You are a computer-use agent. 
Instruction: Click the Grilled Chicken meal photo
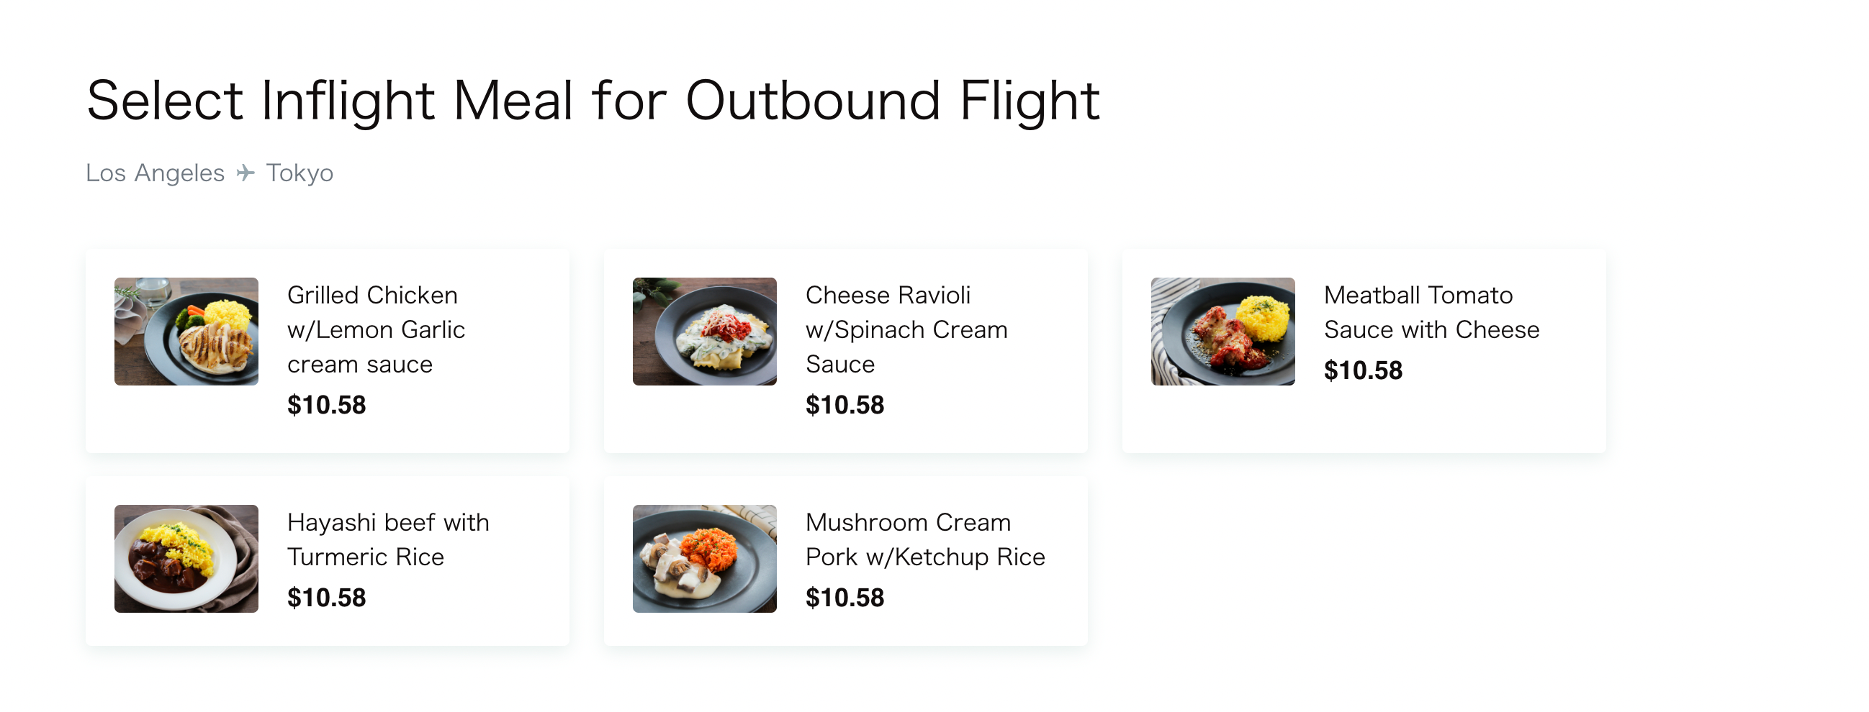[x=186, y=332]
